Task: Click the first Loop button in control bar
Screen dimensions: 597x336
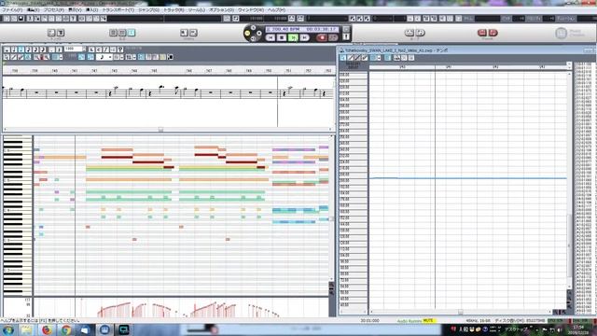Action: pyautogui.click(x=410, y=33)
